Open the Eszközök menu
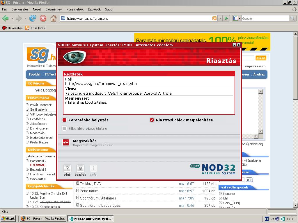This screenshot has width=298, height=223. pos(94,9)
